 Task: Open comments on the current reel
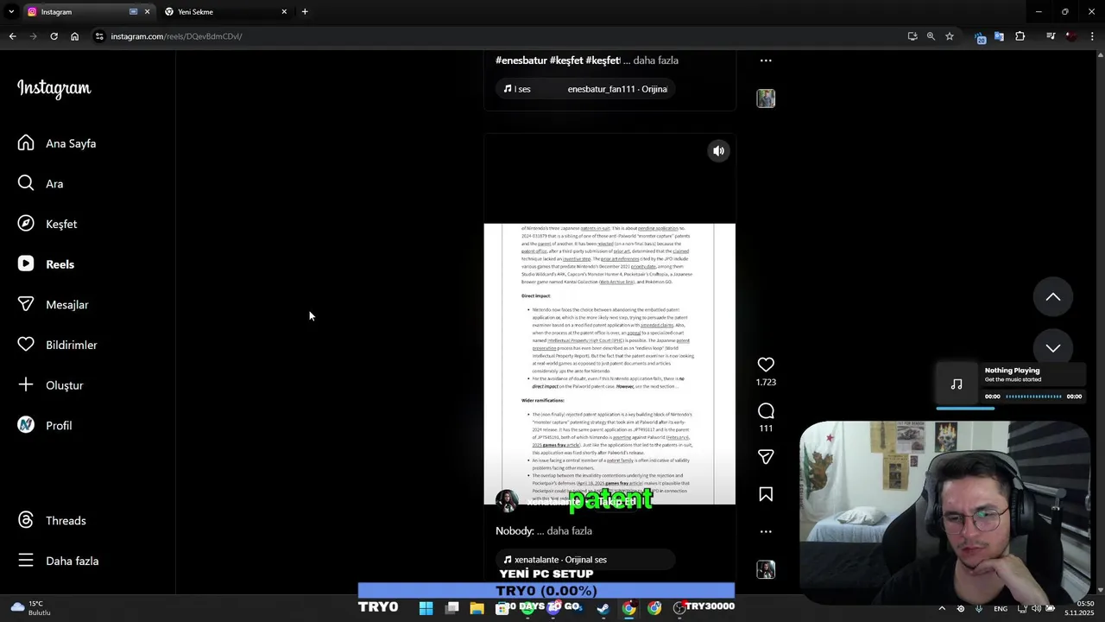(766, 411)
